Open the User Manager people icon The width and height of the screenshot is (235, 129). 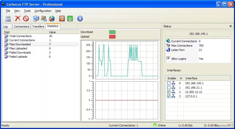(x=44, y=19)
